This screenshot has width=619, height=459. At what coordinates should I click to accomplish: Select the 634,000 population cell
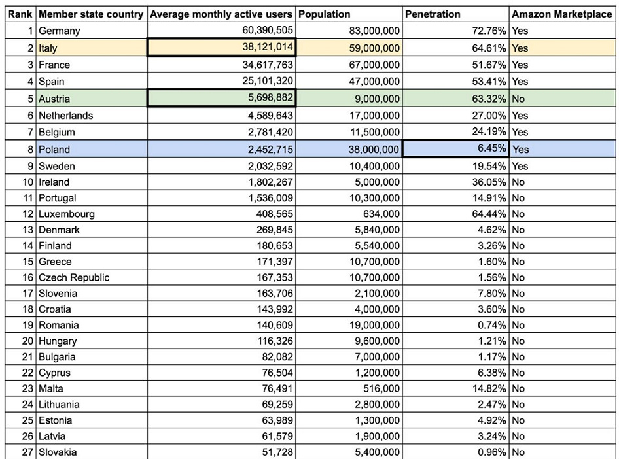click(349, 213)
